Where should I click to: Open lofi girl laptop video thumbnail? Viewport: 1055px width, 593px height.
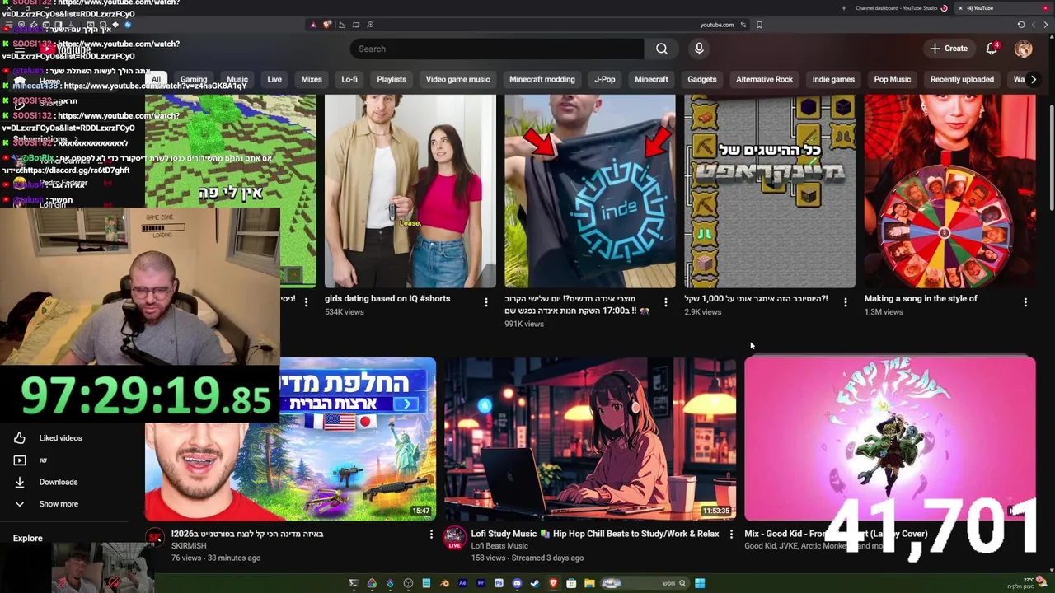(590, 439)
